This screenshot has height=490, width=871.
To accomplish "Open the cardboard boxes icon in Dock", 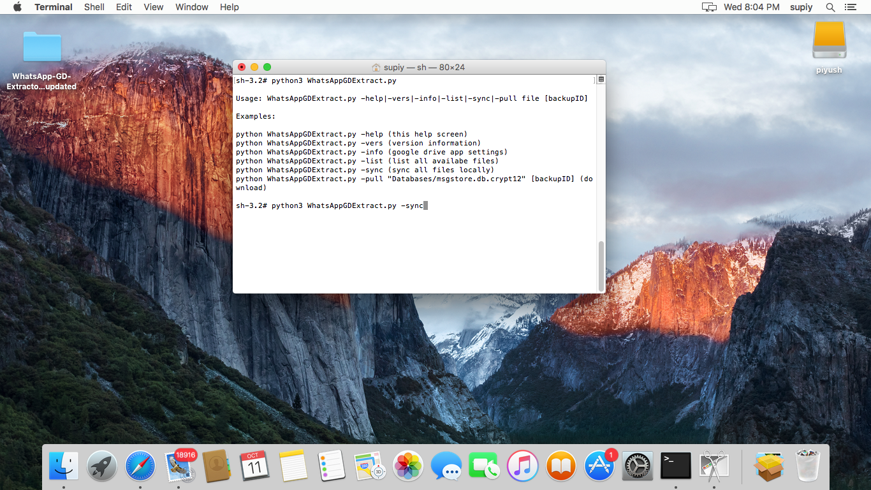I will 769,466.
